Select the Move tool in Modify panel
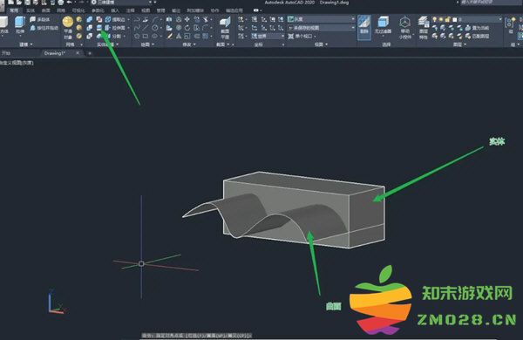This screenshot has height=340, width=523. click(187, 20)
